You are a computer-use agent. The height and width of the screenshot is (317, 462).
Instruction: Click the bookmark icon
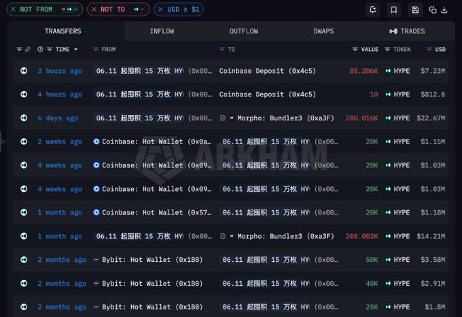(393, 10)
